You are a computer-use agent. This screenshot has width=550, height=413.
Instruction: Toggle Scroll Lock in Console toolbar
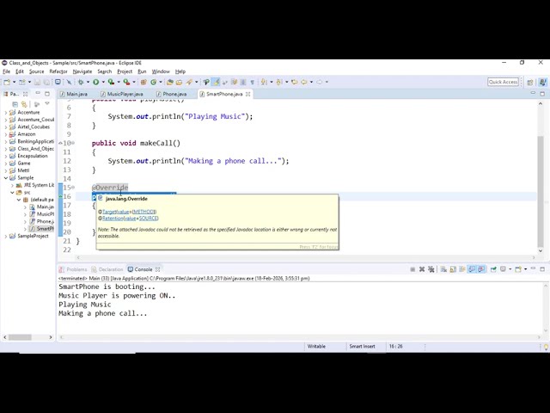click(453, 269)
